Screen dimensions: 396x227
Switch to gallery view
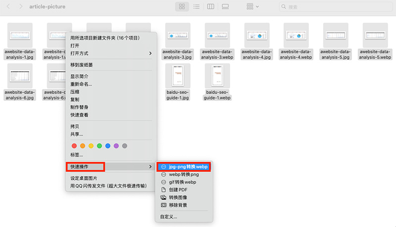pyautogui.click(x=225, y=6)
